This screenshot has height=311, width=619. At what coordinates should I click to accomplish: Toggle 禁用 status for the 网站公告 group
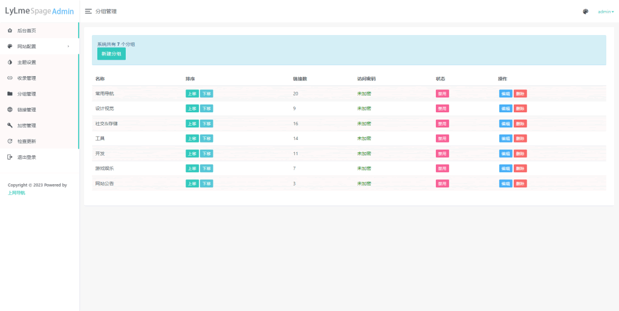coord(442,184)
